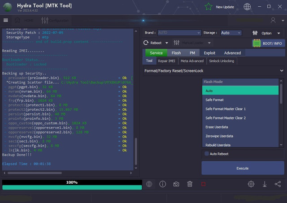287x203 pixels.
Task: Switch to the Flash tab
Action: click(176, 53)
